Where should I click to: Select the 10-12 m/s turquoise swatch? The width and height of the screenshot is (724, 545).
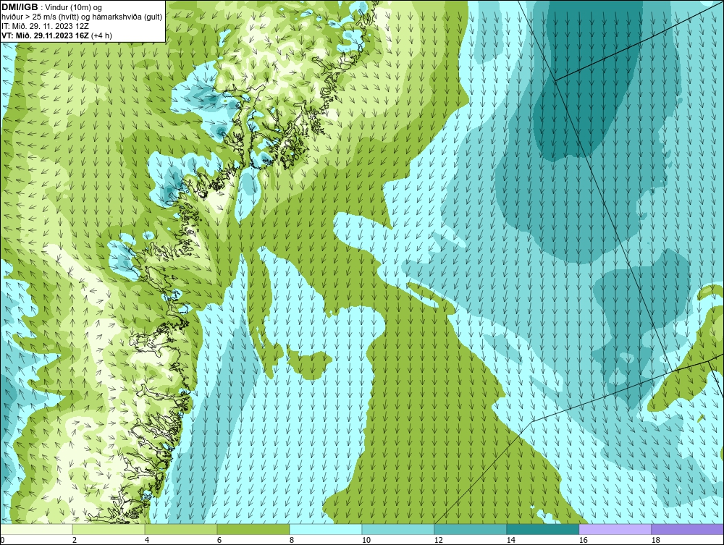(x=398, y=529)
